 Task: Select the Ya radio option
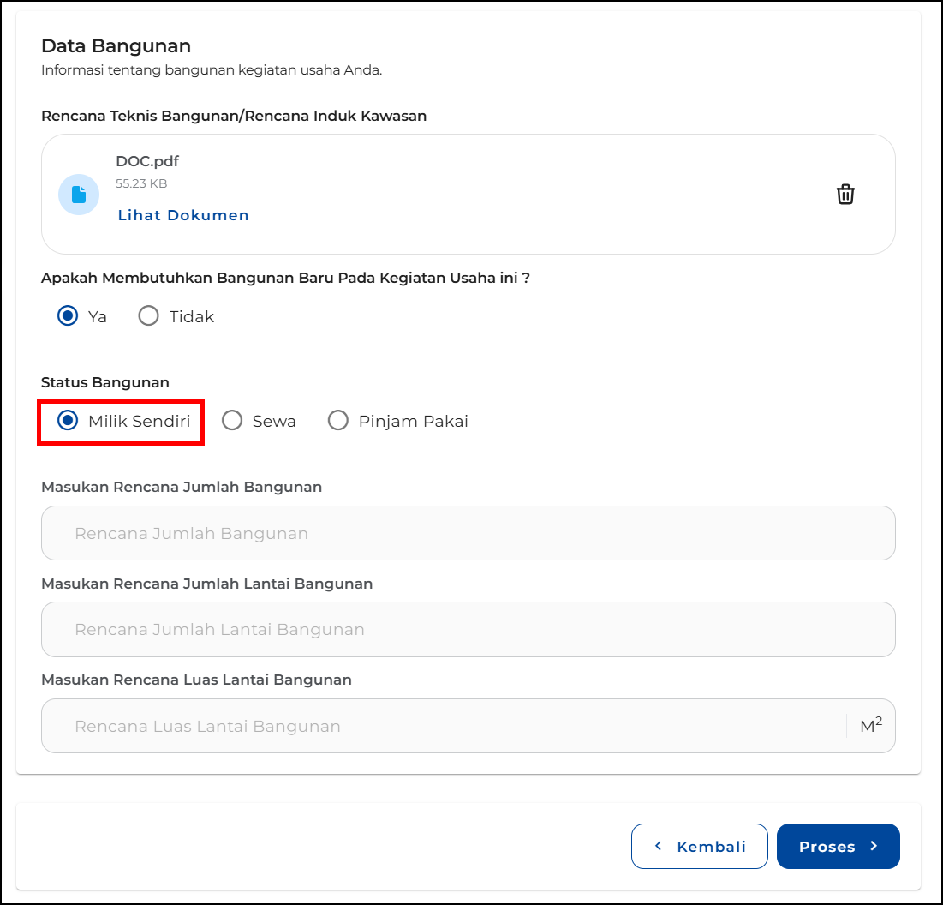coord(68,316)
